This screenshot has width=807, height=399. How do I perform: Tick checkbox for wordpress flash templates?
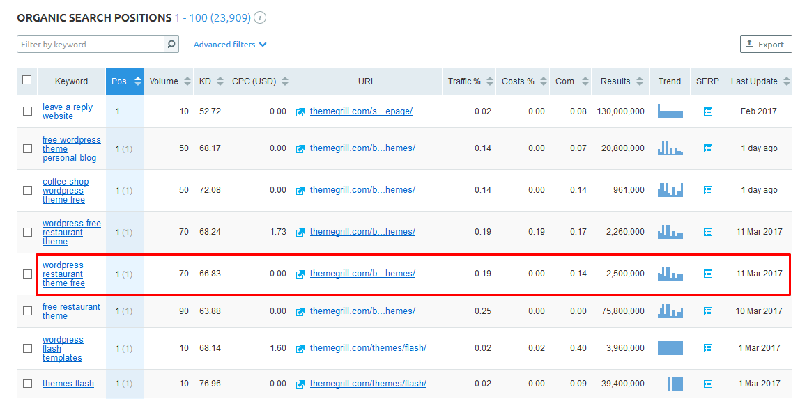[x=27, y=348]
